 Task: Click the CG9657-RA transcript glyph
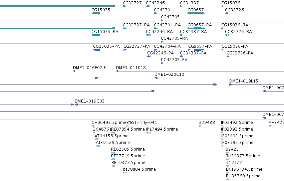point(196,28)
